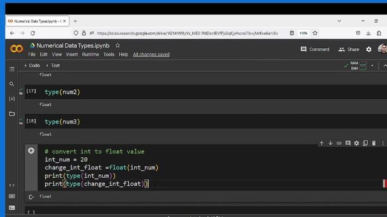The width and height of the screenshot is (387, 217).
Task: Bookmark this page with the star
Action: coord(315,33)
